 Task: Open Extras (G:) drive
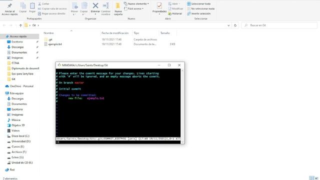(x=17, y=157)
